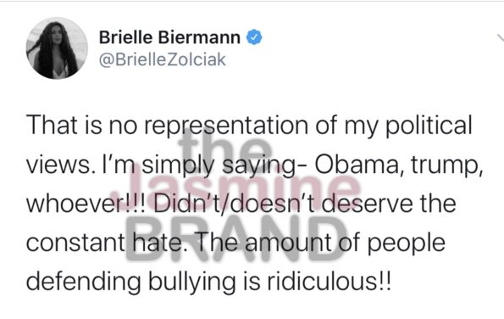Click the blue verified checkmark badge

pyautogui.click(x=254, y=37)
